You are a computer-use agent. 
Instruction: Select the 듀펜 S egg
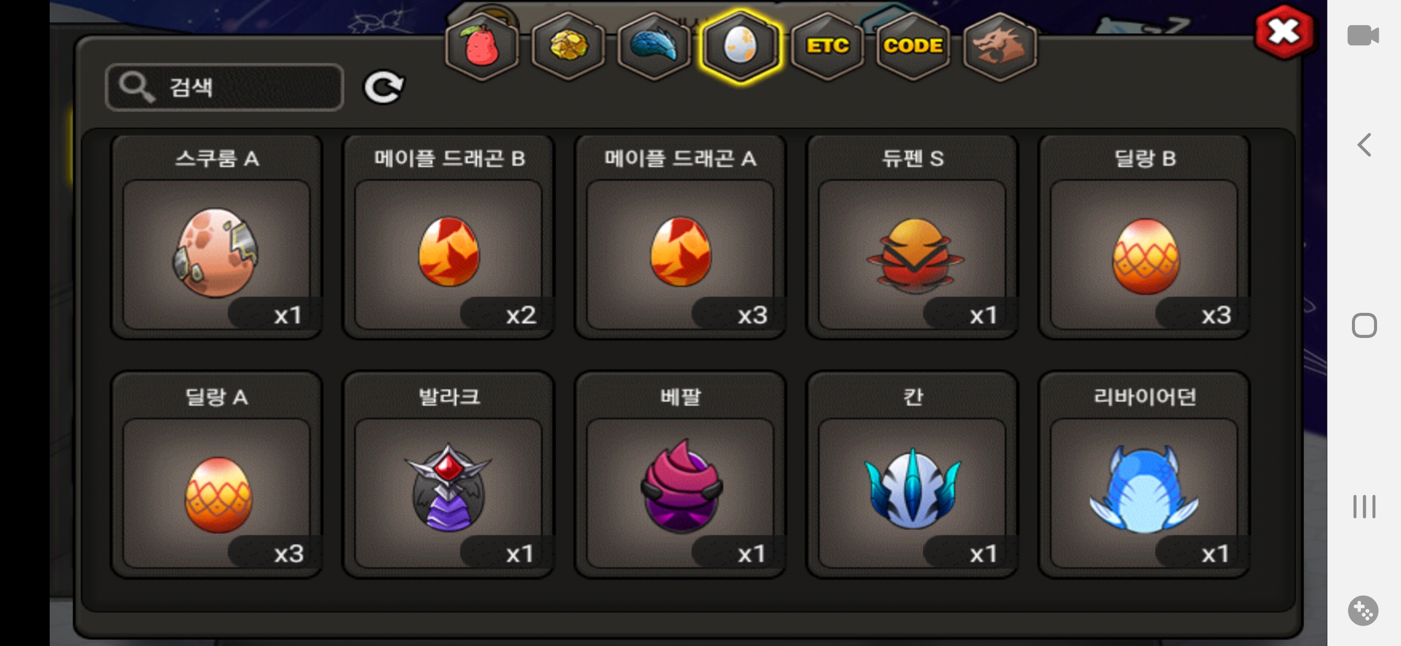point(912,237)
